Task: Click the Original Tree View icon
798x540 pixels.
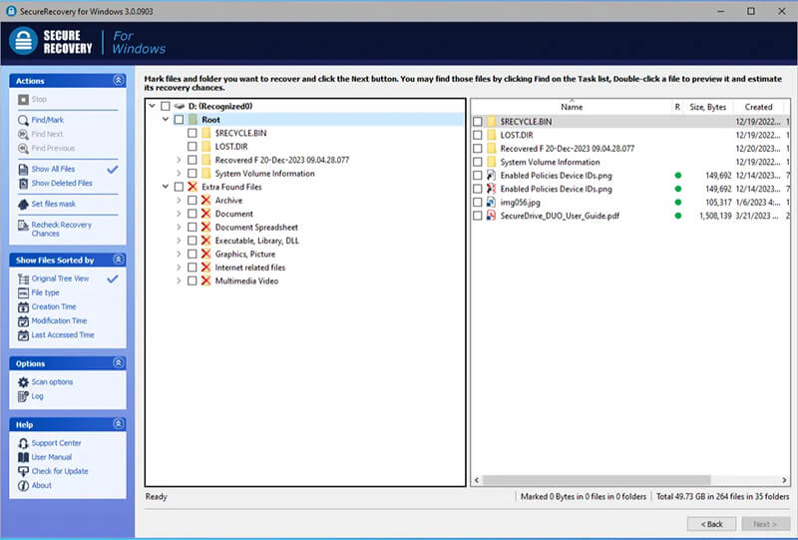Action: coord(23,278)
